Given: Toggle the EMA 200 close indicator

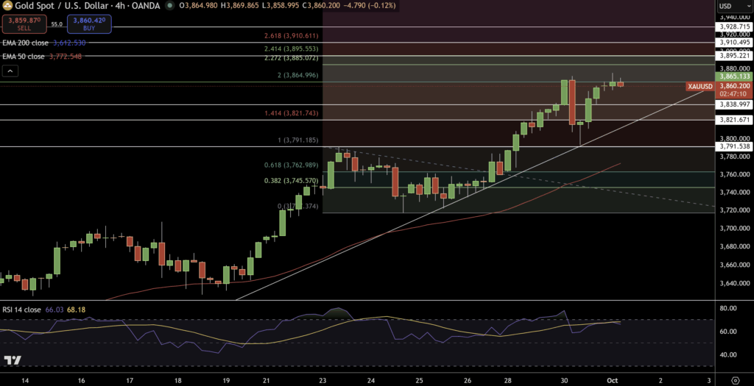Looking at the screenshot, I should 25,43.
